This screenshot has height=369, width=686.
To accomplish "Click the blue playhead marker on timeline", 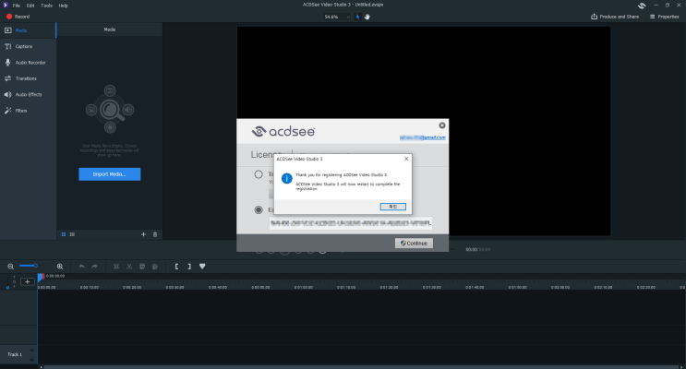I will 41,277.
